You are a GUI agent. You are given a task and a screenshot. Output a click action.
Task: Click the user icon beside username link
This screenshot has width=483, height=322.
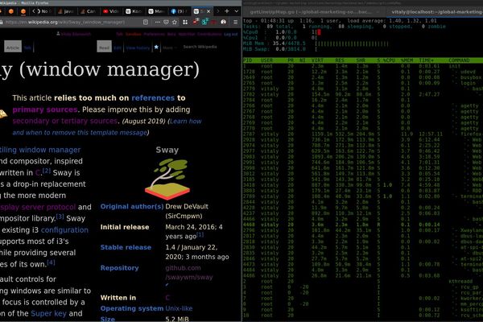pos(58,34)
